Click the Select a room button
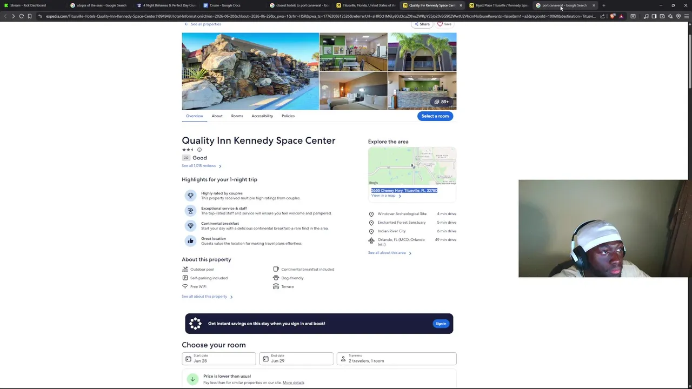The width and height of the screenshot is (692, 389). click(x=435, y=116)
